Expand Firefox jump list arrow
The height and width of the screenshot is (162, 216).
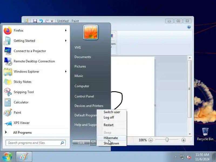[x=66, y=31]
